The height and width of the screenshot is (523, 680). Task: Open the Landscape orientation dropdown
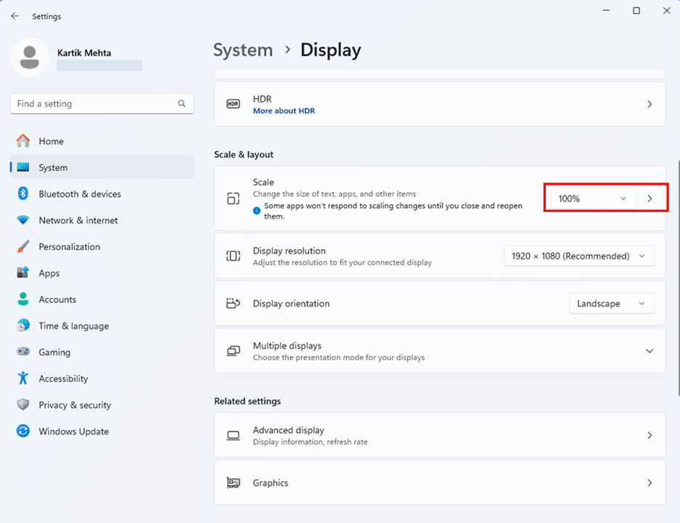(x=612, y=304)
